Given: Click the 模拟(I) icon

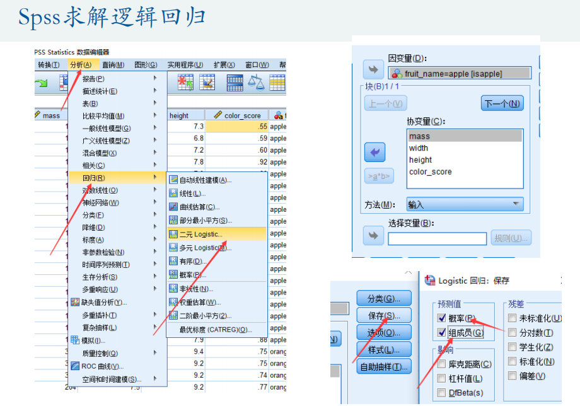Looking at the screenshot, I should [x=75, y=340].
